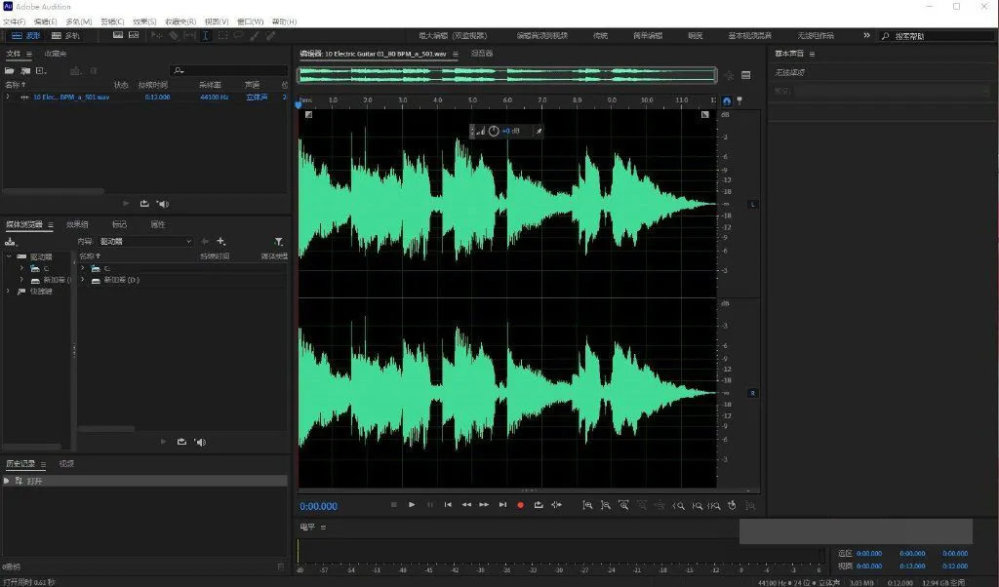Toggle the left channel L button

pos(752,204)
